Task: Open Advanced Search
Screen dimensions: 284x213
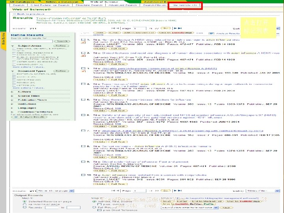Action: (x=123, y=5)
